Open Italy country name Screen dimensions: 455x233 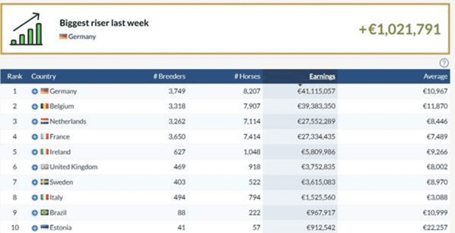[56, 198]
